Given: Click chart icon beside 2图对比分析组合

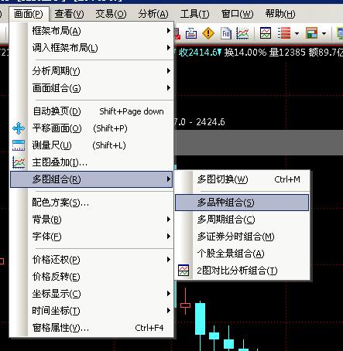Looking at the screenshot, I should pyautogui.click(x=184, y=271).
